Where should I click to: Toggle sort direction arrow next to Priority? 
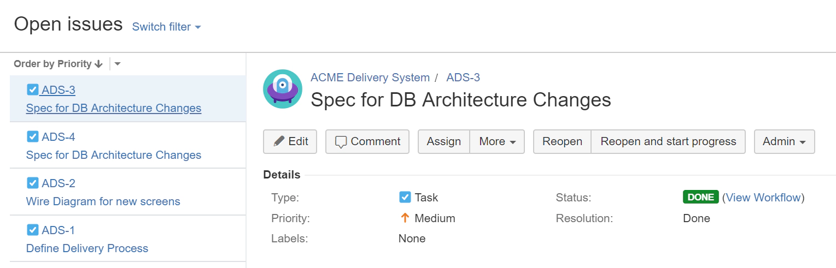[99, 64]
